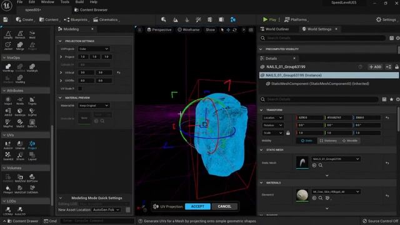Switch to the Content Browser tab
400x225 pixels.
pos(91,10)
